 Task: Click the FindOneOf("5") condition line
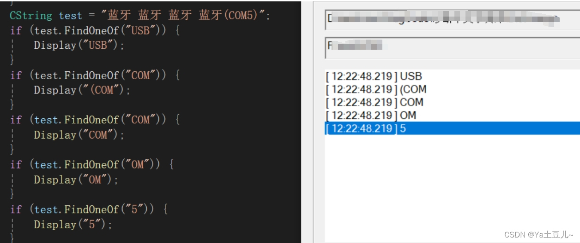(x=89, y=209)
